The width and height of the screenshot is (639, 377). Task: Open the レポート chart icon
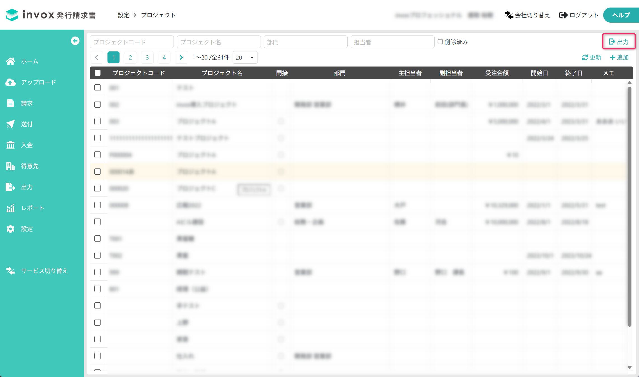point(11,208)
